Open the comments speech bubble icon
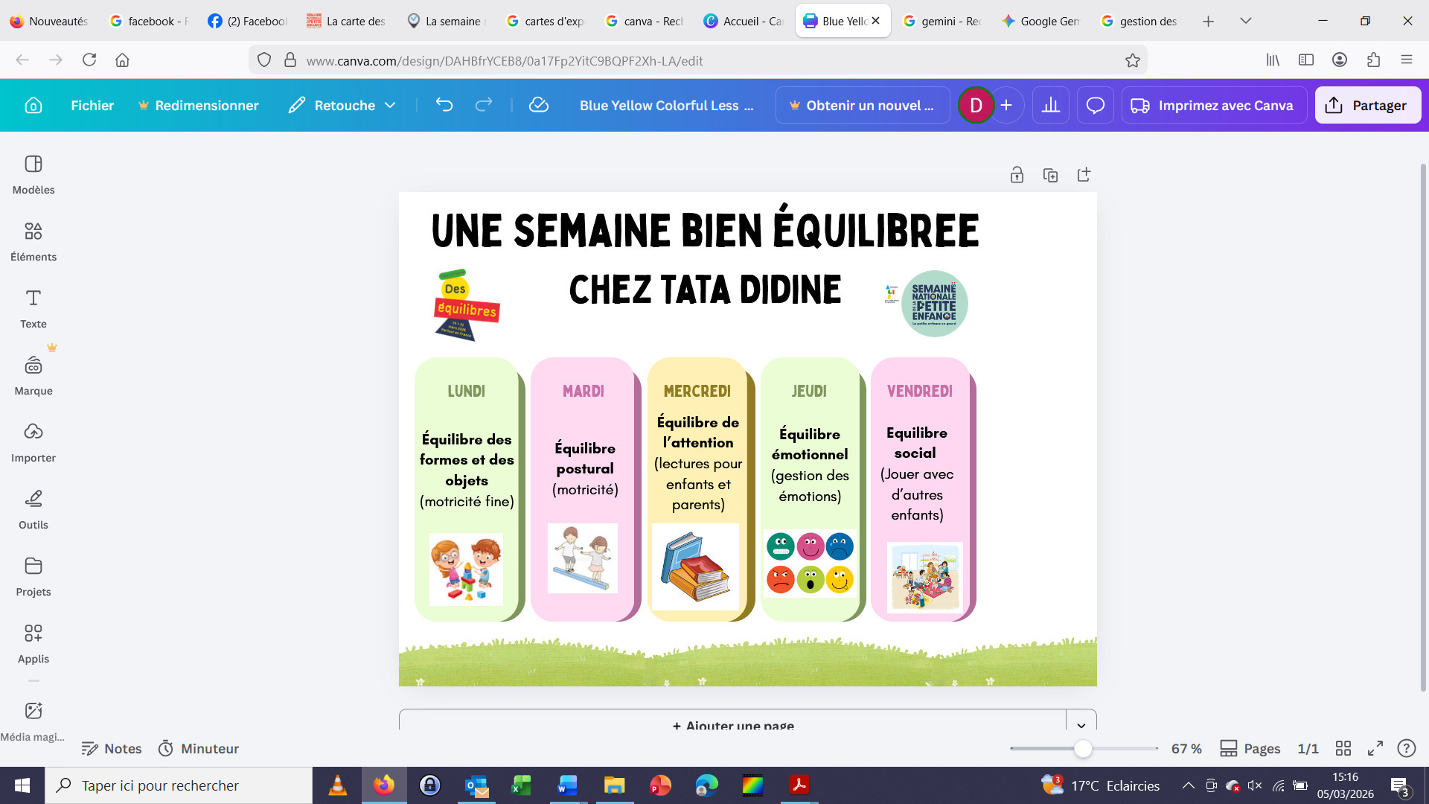1429x804 pixels. click(x=1095, y=105)
